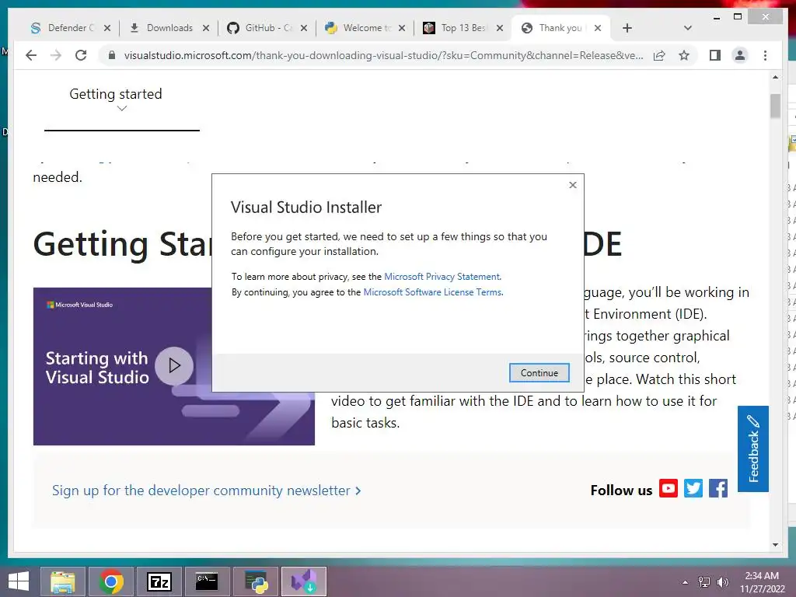Open the taskbar clock showing 2:34 AM

click(762, 582)
